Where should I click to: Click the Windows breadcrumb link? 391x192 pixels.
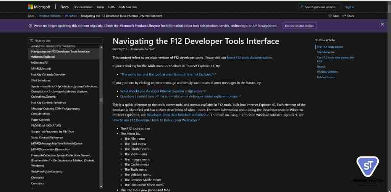coord(71,16)
